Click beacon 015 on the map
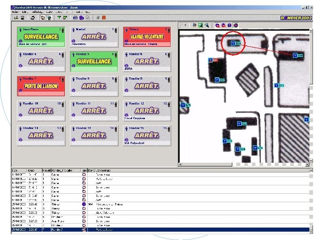Viewport: 321px width, 240px height. pos(279,85)
